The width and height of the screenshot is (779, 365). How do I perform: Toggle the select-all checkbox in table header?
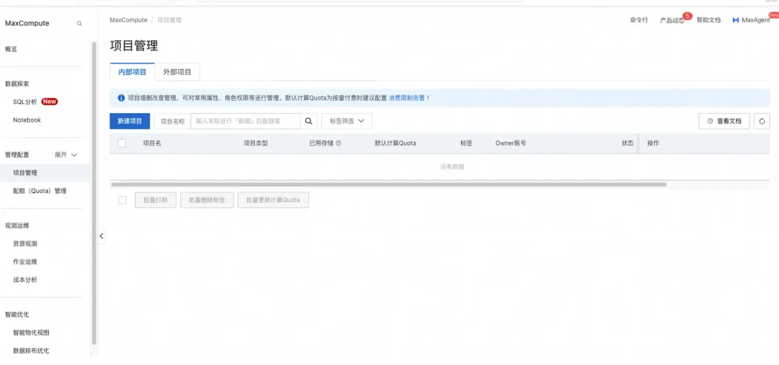[122, 143]
